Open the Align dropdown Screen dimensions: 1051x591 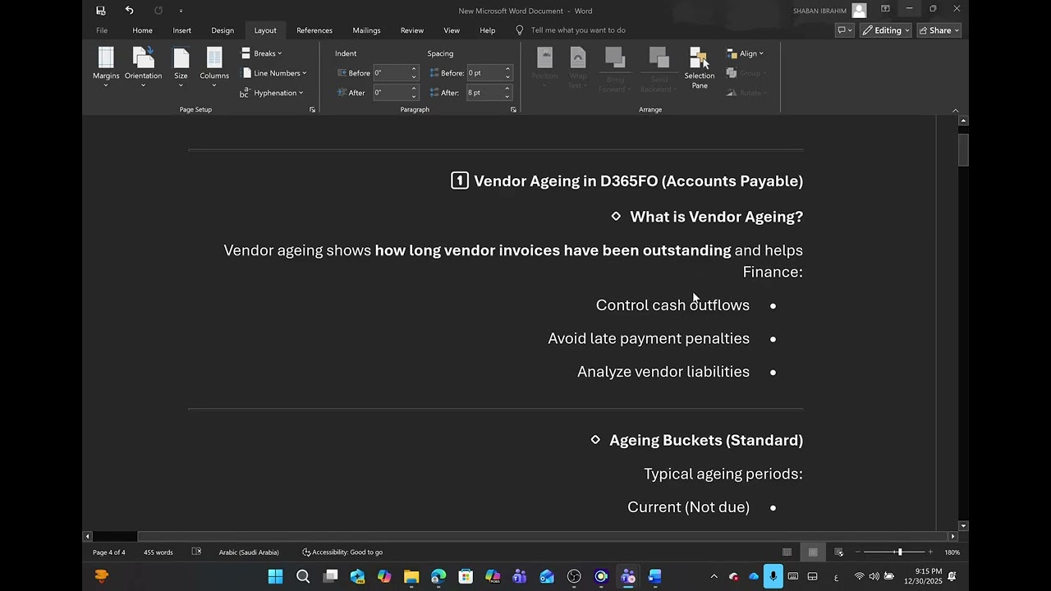pos(745,53)
